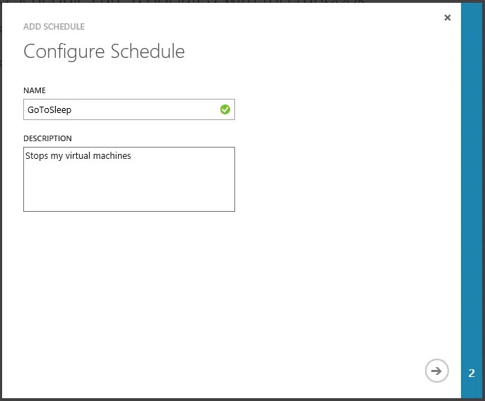This screenshot has height=401, width=485.
Task: Click the ADD SCHEDULE title text
Action: coord(54,27)
